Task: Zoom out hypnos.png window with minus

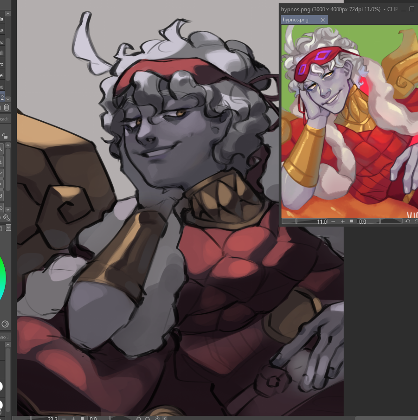Action: pos(333,221)
